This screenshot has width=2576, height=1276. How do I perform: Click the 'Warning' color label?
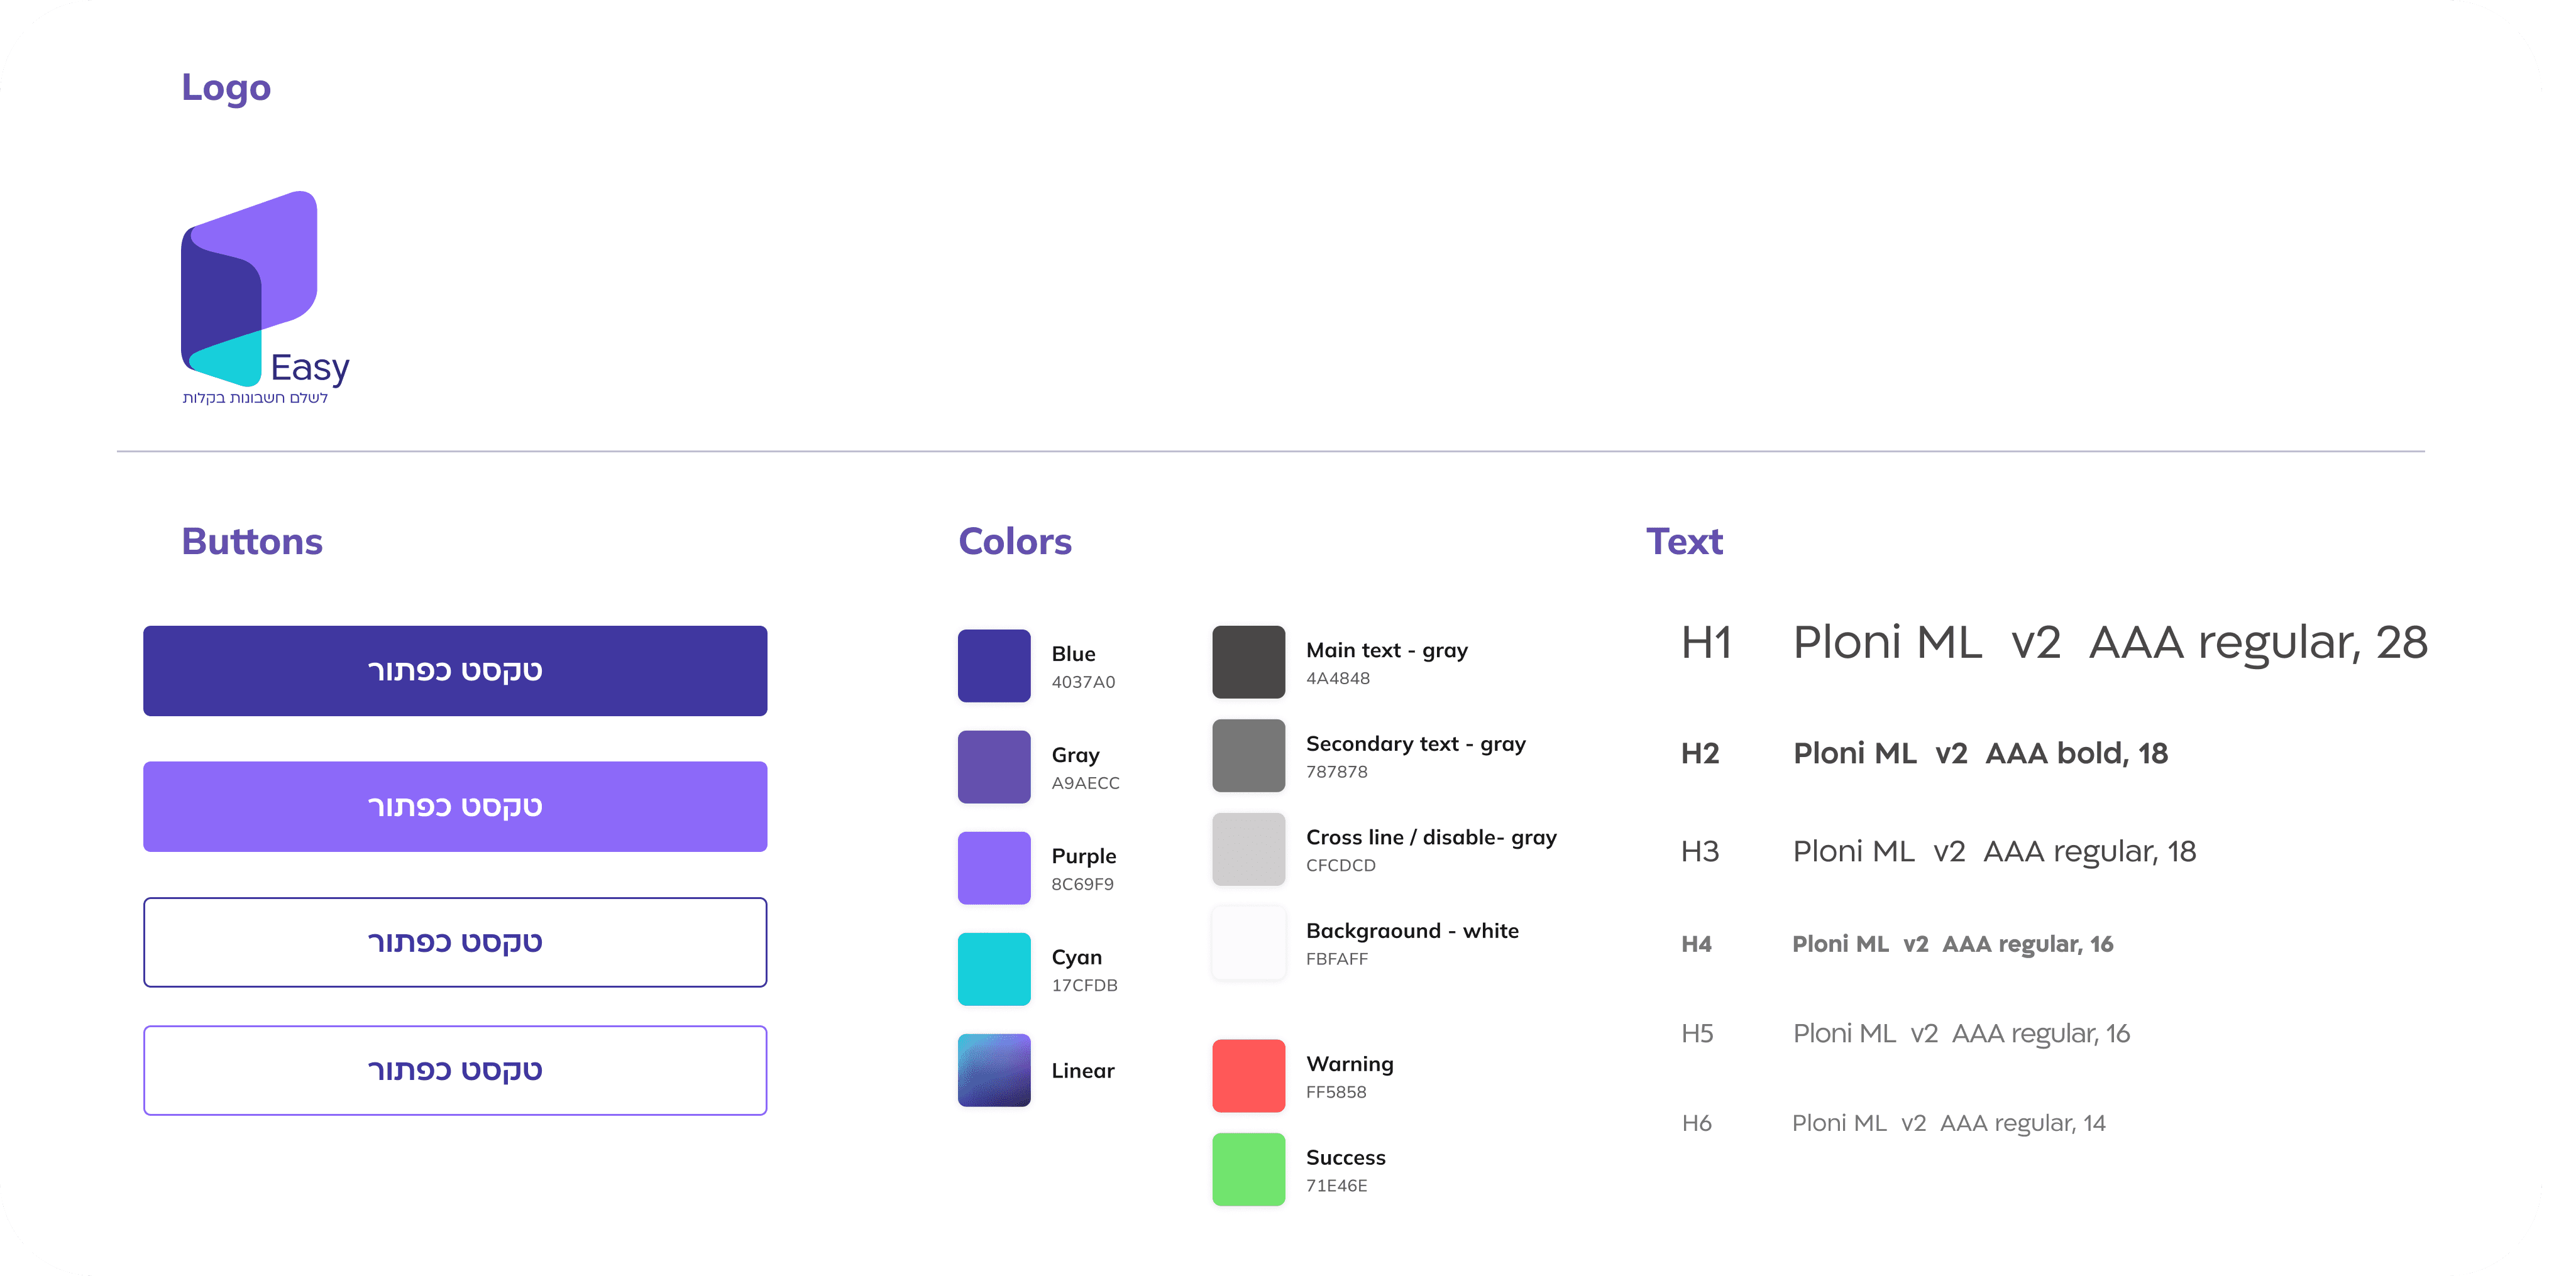coord(1349,1064)
